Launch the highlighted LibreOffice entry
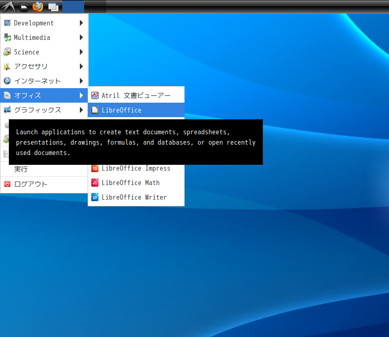This screenshot has height=337, width=389. [136, 110]
